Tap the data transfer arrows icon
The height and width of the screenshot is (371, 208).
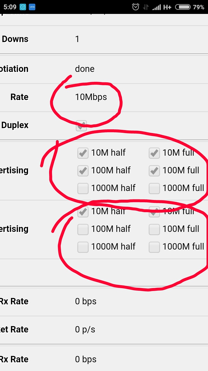point(146,7)
